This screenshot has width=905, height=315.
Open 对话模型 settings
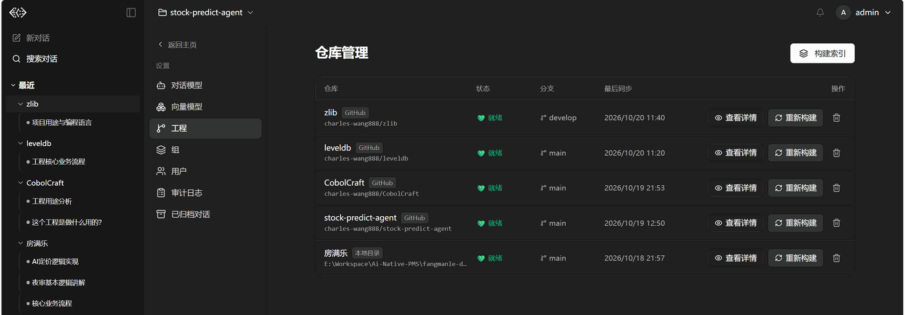coord(206,86)
